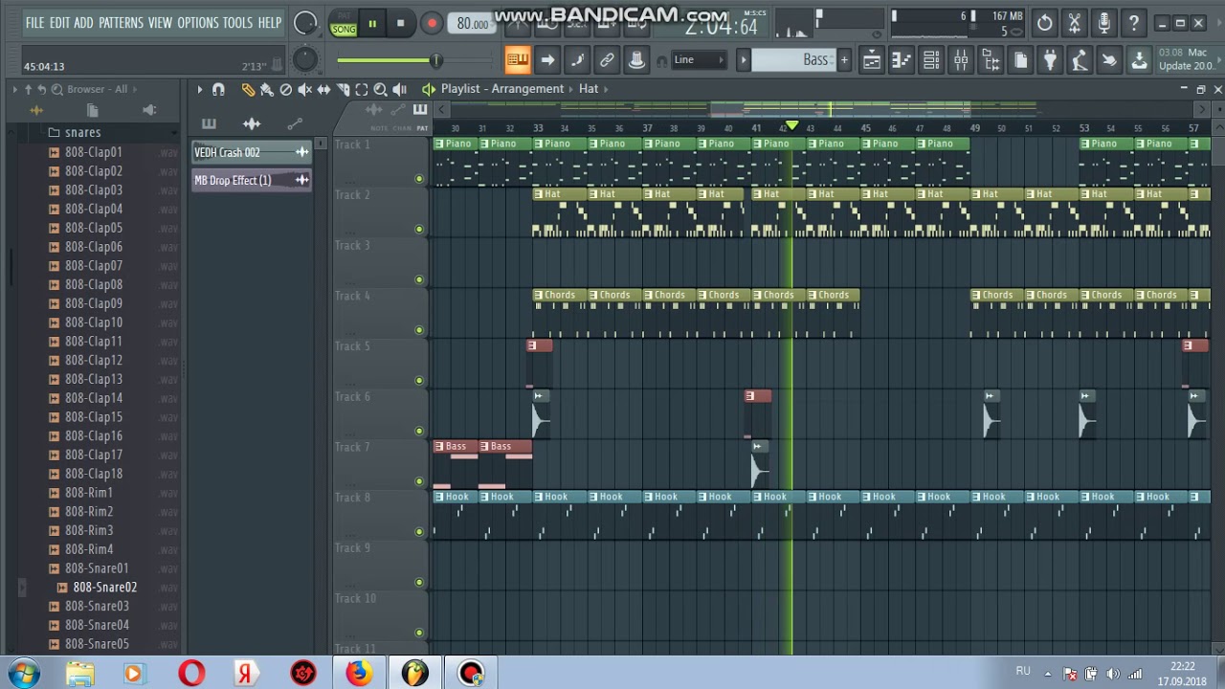Open the OPTIONS menu

point(197,22)
